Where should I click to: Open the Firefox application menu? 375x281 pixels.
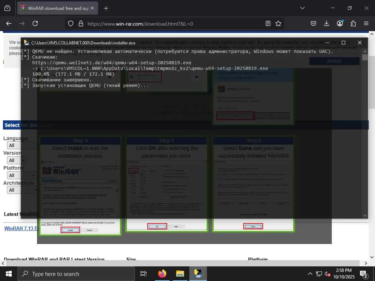tap(366, 23)
